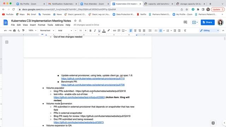Open the Chrome extensions puzzle icon
Image resolution: width=226 pixels, height=127 pixels.
point(198,10)
